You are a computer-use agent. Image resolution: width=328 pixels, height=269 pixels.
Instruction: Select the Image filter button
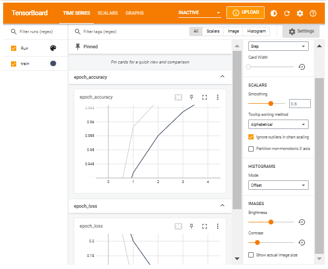pos(233,31)
